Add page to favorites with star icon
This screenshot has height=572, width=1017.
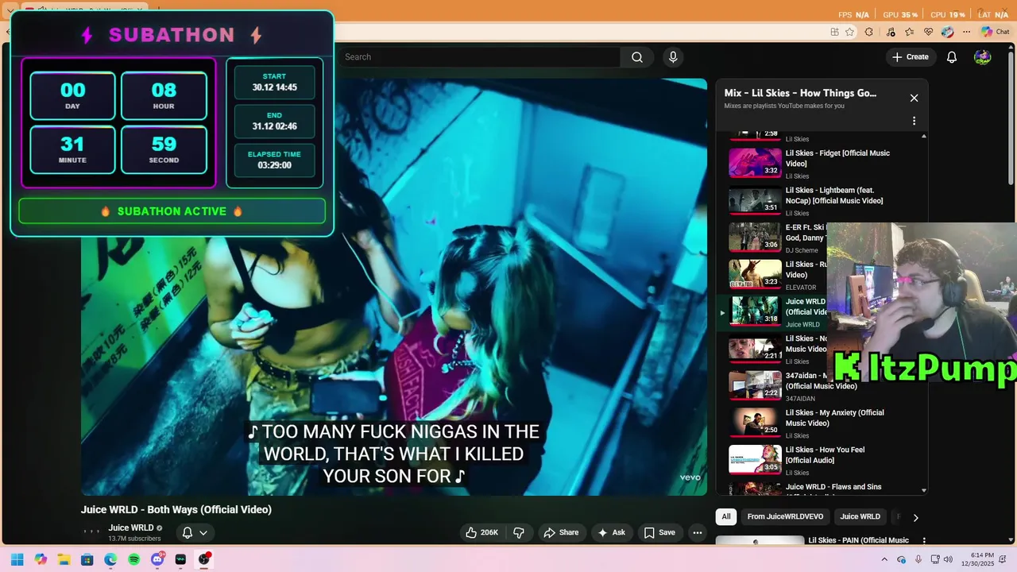click(850, 32)
